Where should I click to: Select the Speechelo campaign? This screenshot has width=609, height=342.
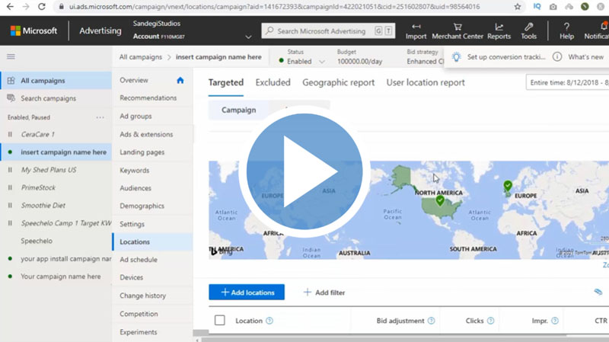(37, 241)
